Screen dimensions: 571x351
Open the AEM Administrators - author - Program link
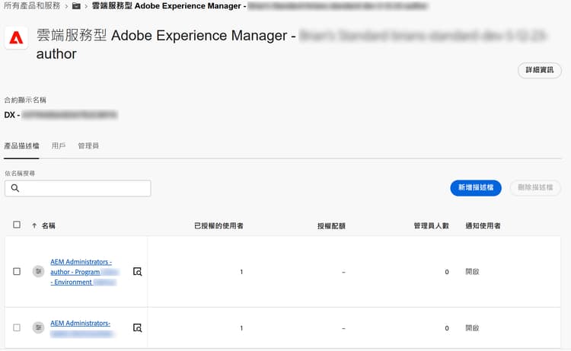point(81,271)
